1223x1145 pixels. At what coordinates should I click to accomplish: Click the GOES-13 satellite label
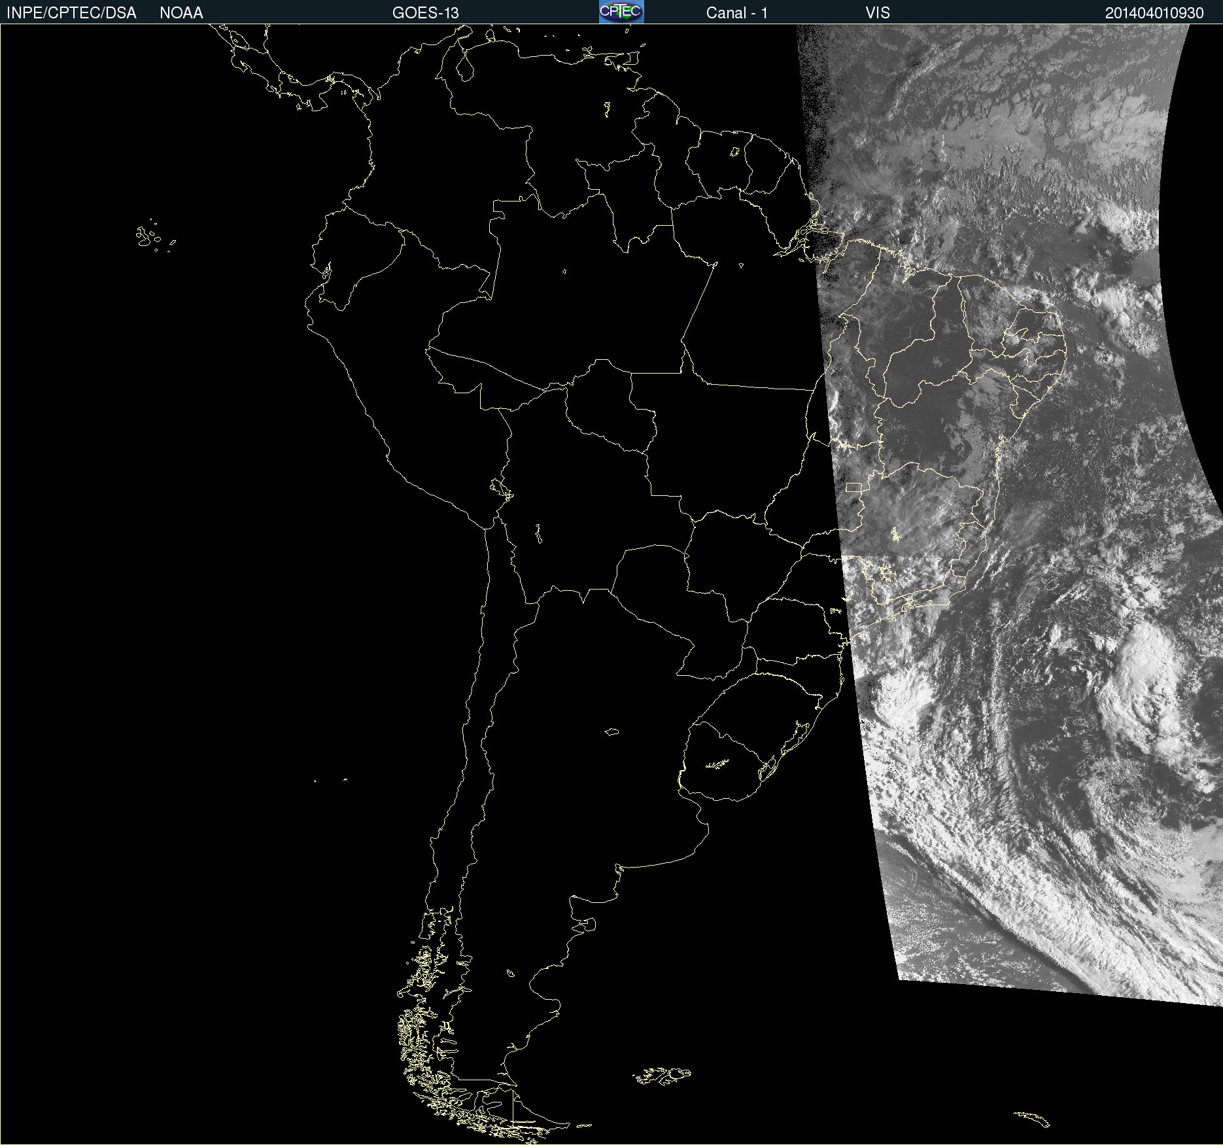(426, 13)
